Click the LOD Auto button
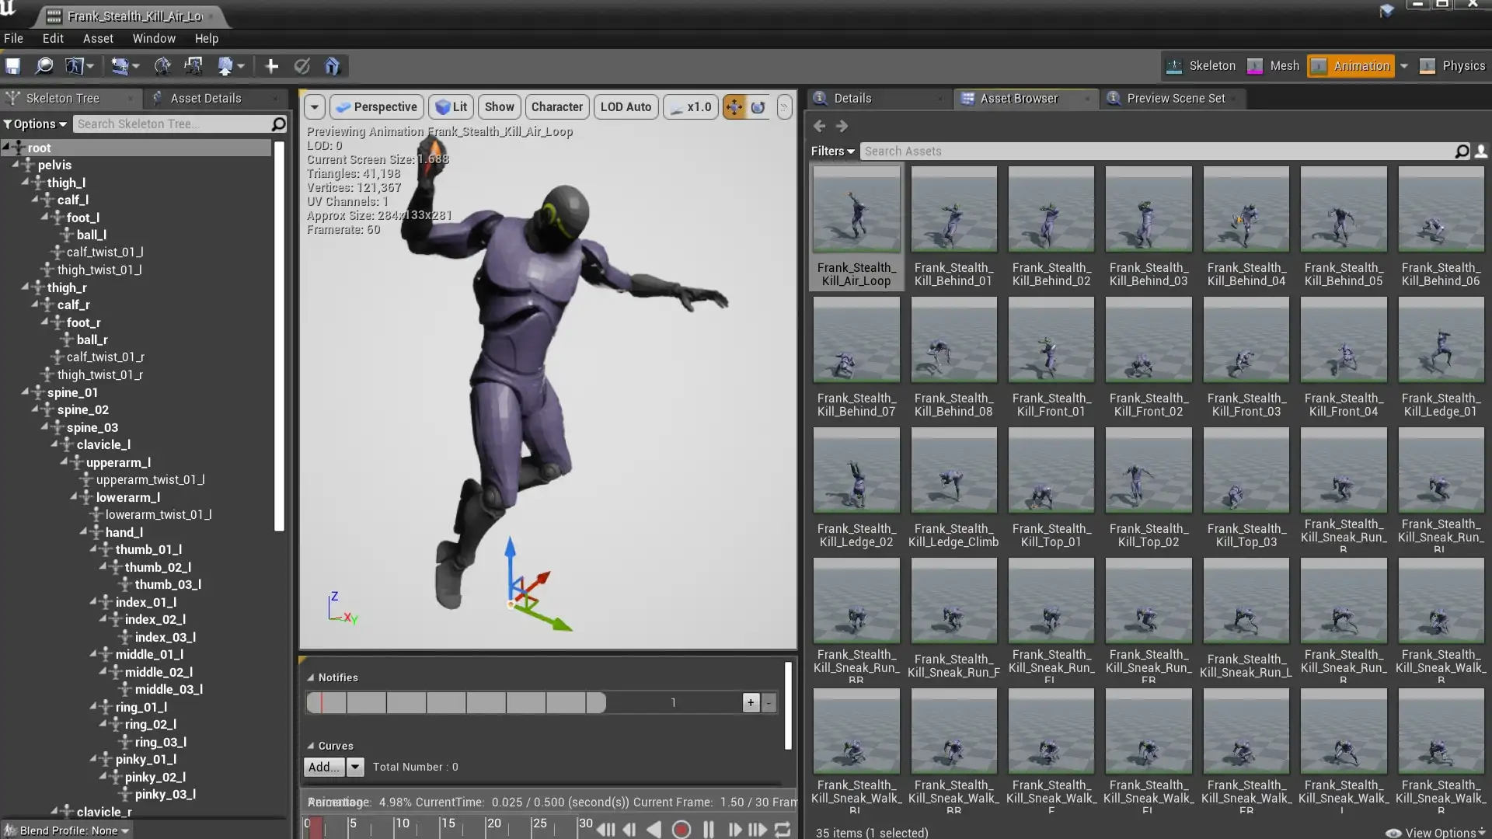 [x=626, y=107]
